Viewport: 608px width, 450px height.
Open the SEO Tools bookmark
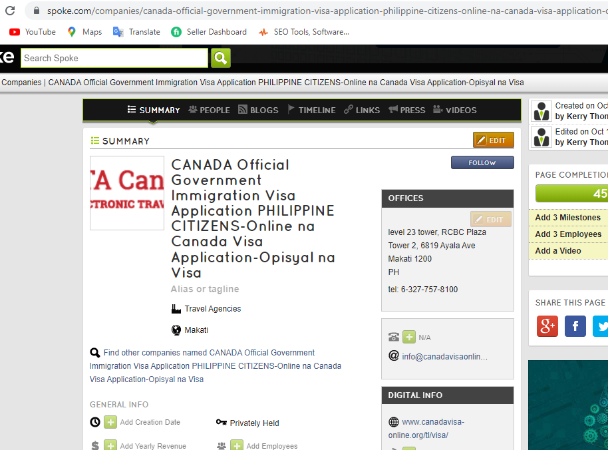tap(304, 32)
